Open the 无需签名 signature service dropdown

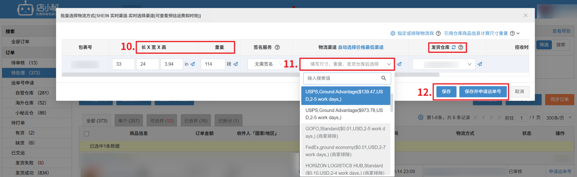[x=266, y=64]
